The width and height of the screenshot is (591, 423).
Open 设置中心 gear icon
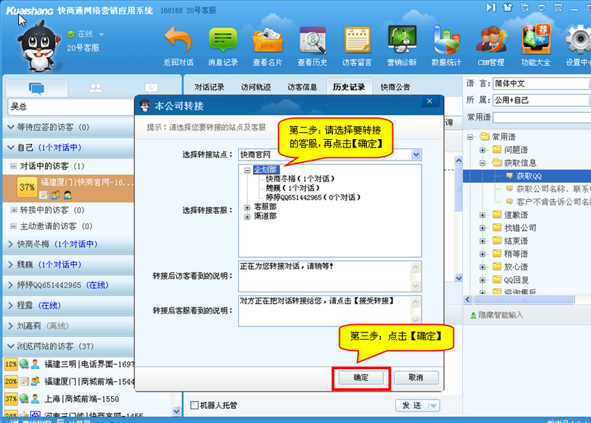[578, 40]
